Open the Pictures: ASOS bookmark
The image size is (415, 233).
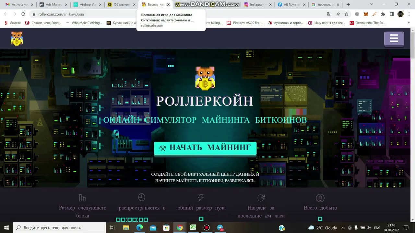tap(245, 23)
